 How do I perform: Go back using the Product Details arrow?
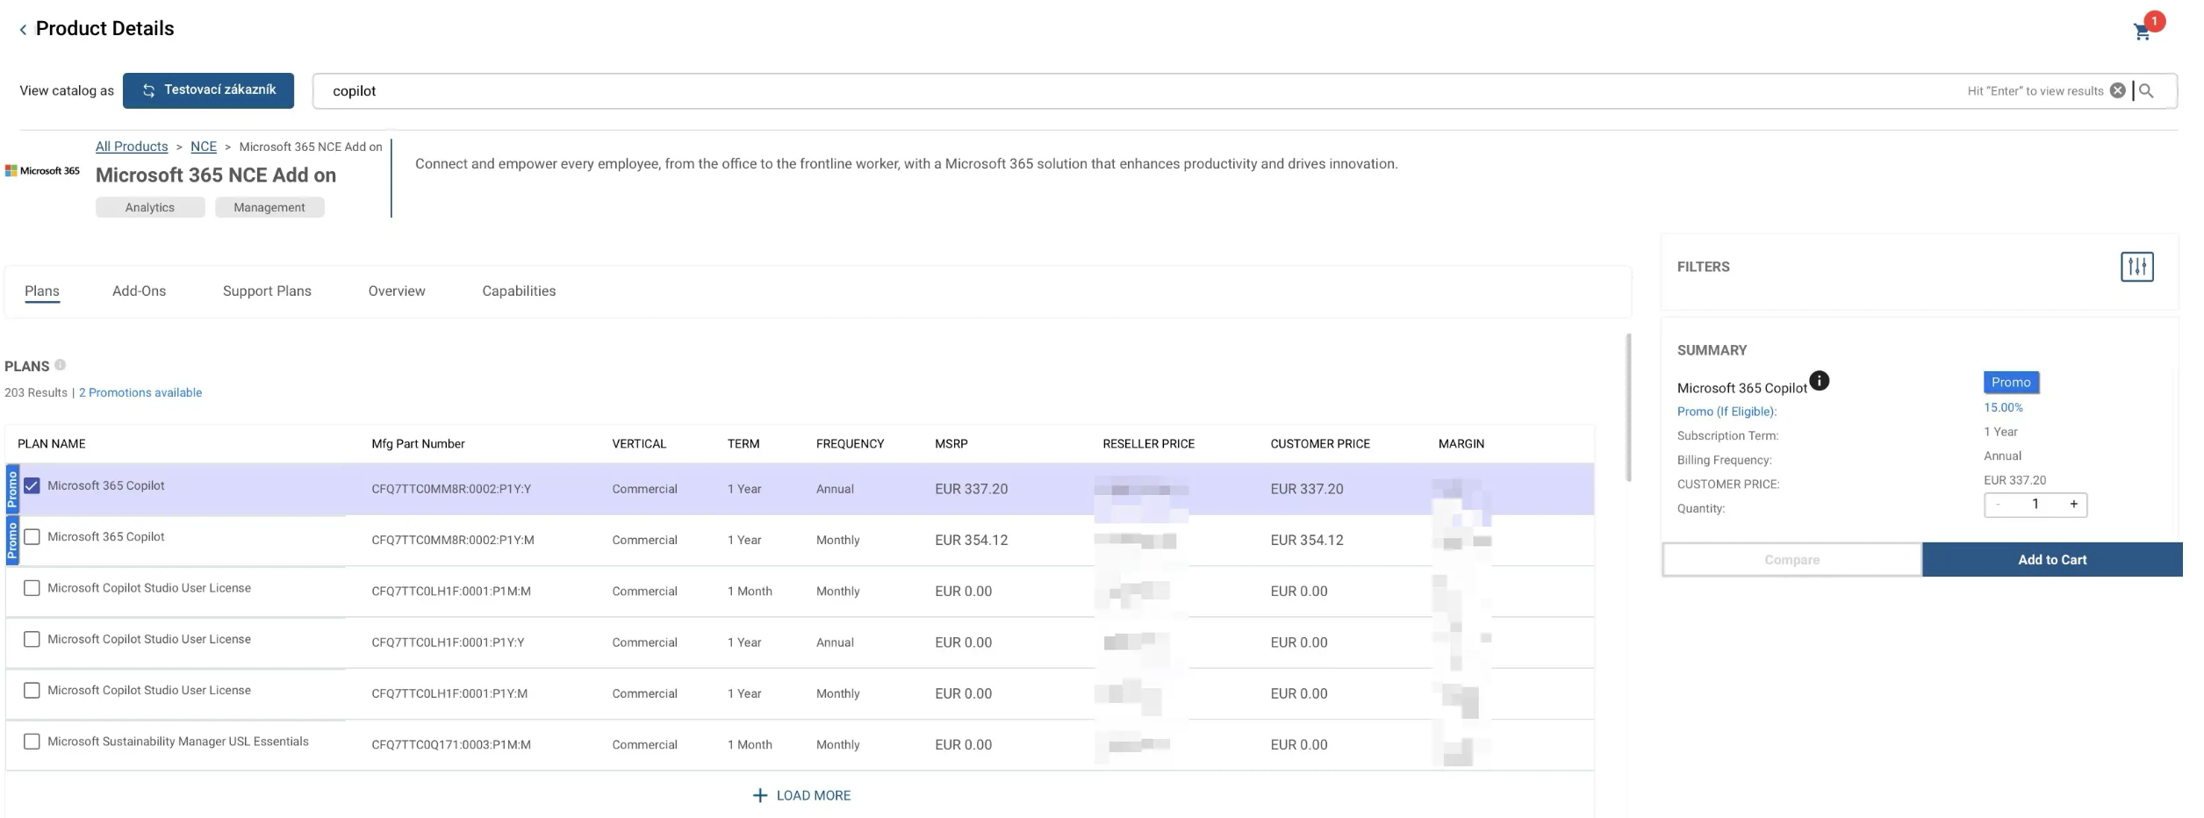click(x=23, y=30)
